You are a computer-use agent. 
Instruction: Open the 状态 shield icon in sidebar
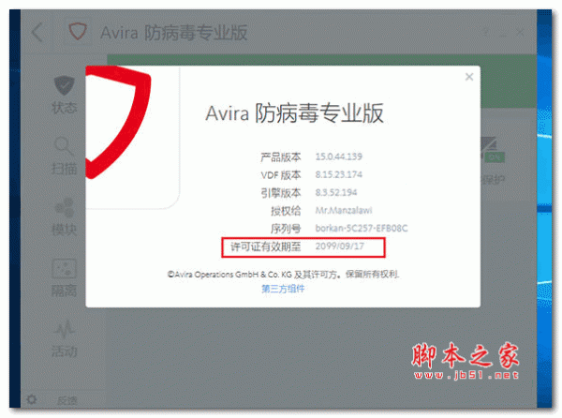[65, 85]
